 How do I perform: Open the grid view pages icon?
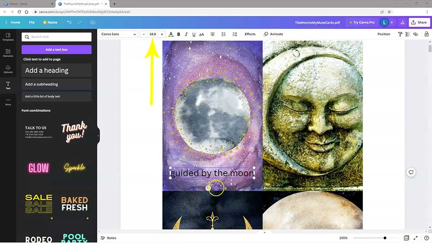point(406,238)
